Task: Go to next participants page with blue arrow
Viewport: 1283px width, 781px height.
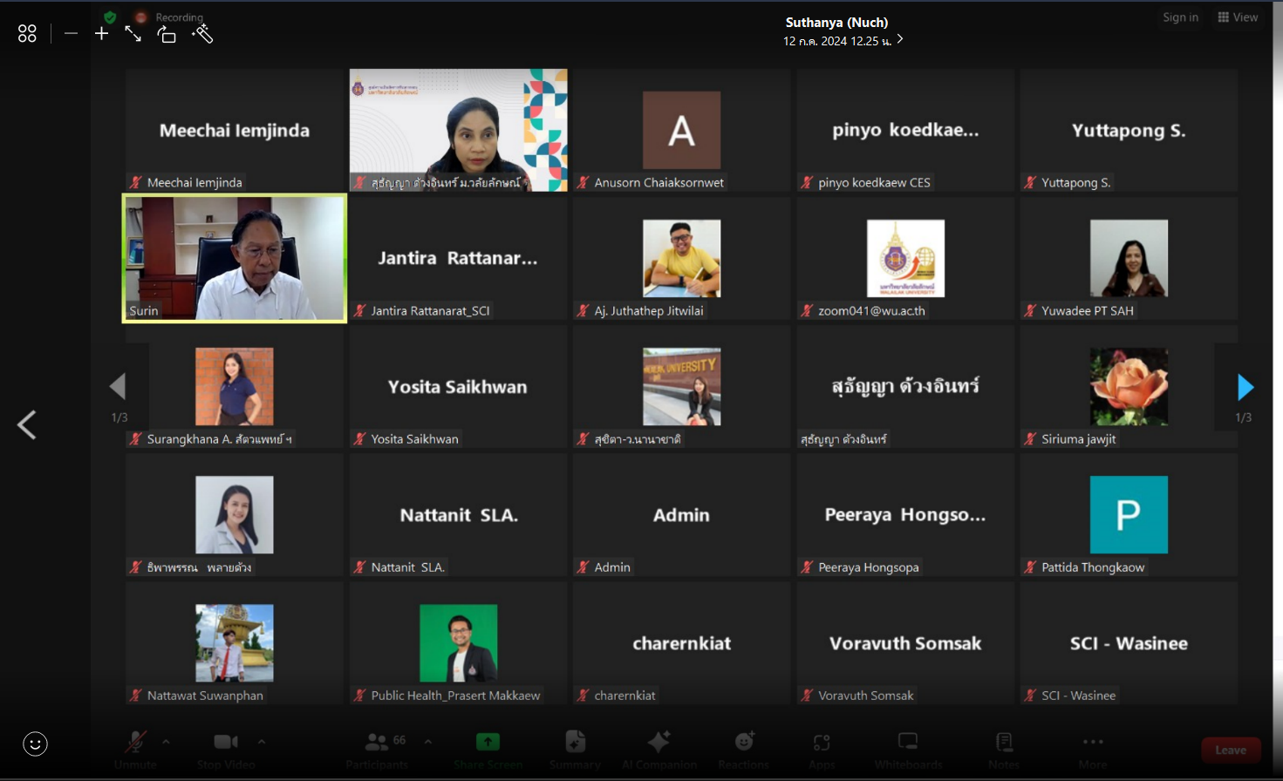Action: coord(1245,387)
